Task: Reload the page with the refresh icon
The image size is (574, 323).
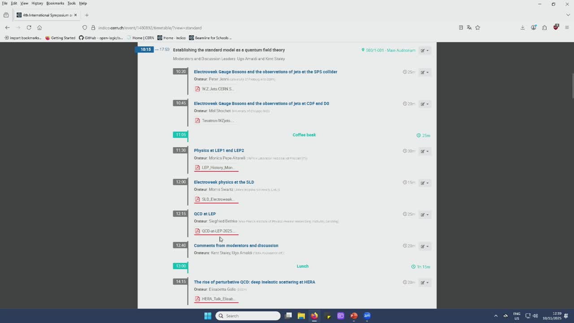Action: point(29,28)
